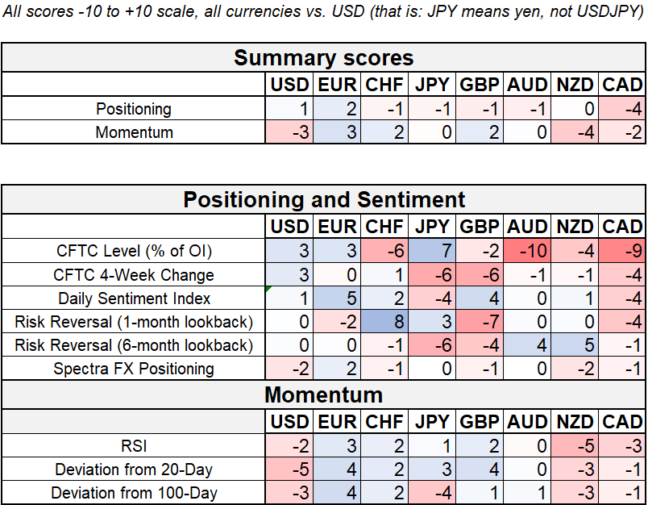Viewport: 648px width, 505px height.
Task: Select the Daily Sentiment Index label cell
Action: coord(134,298)
